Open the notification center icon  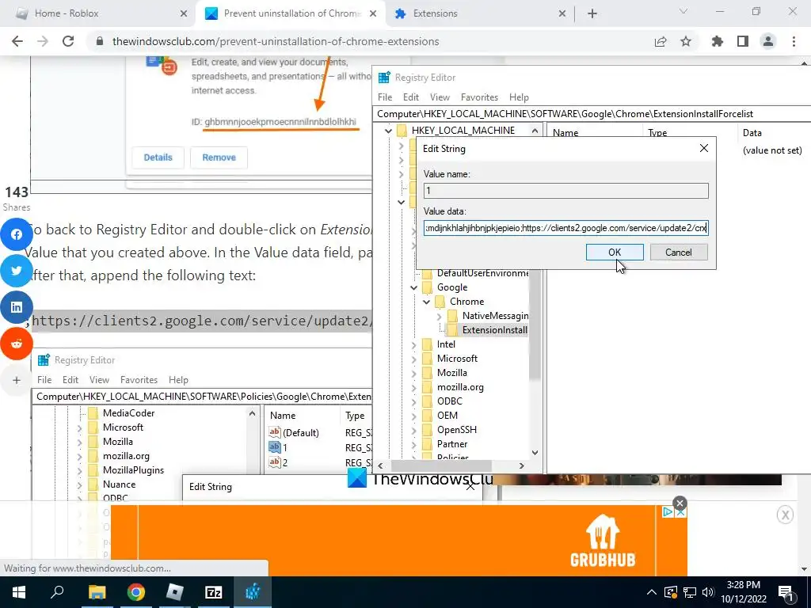[x=786, y=592]
